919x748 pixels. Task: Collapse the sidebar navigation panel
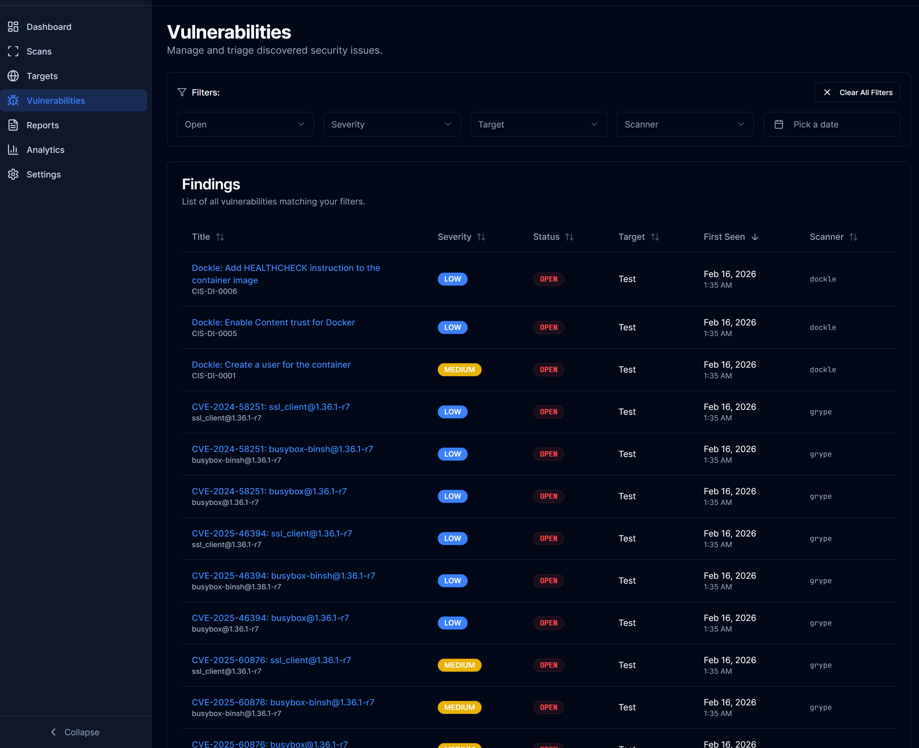[74, 732]
